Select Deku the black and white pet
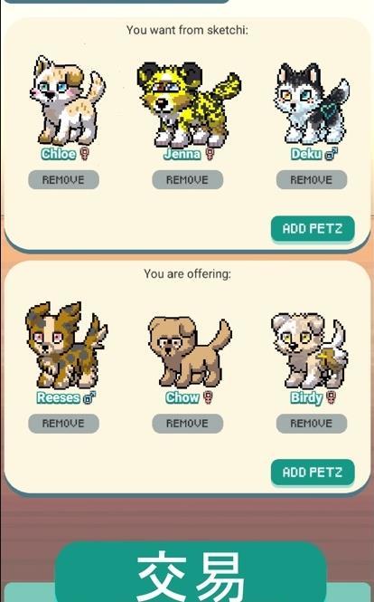The image size is (374, 602). [311, 103]
